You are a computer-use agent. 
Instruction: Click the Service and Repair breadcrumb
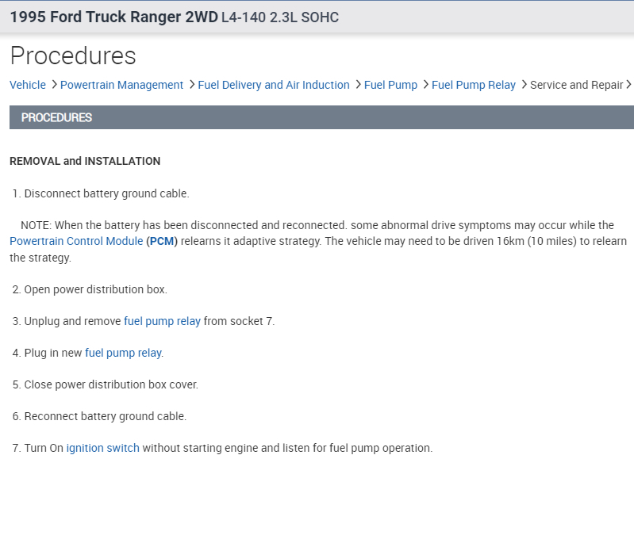click(576, 85)
